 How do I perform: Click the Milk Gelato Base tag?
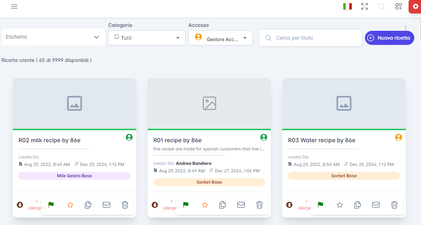point(75,176)
